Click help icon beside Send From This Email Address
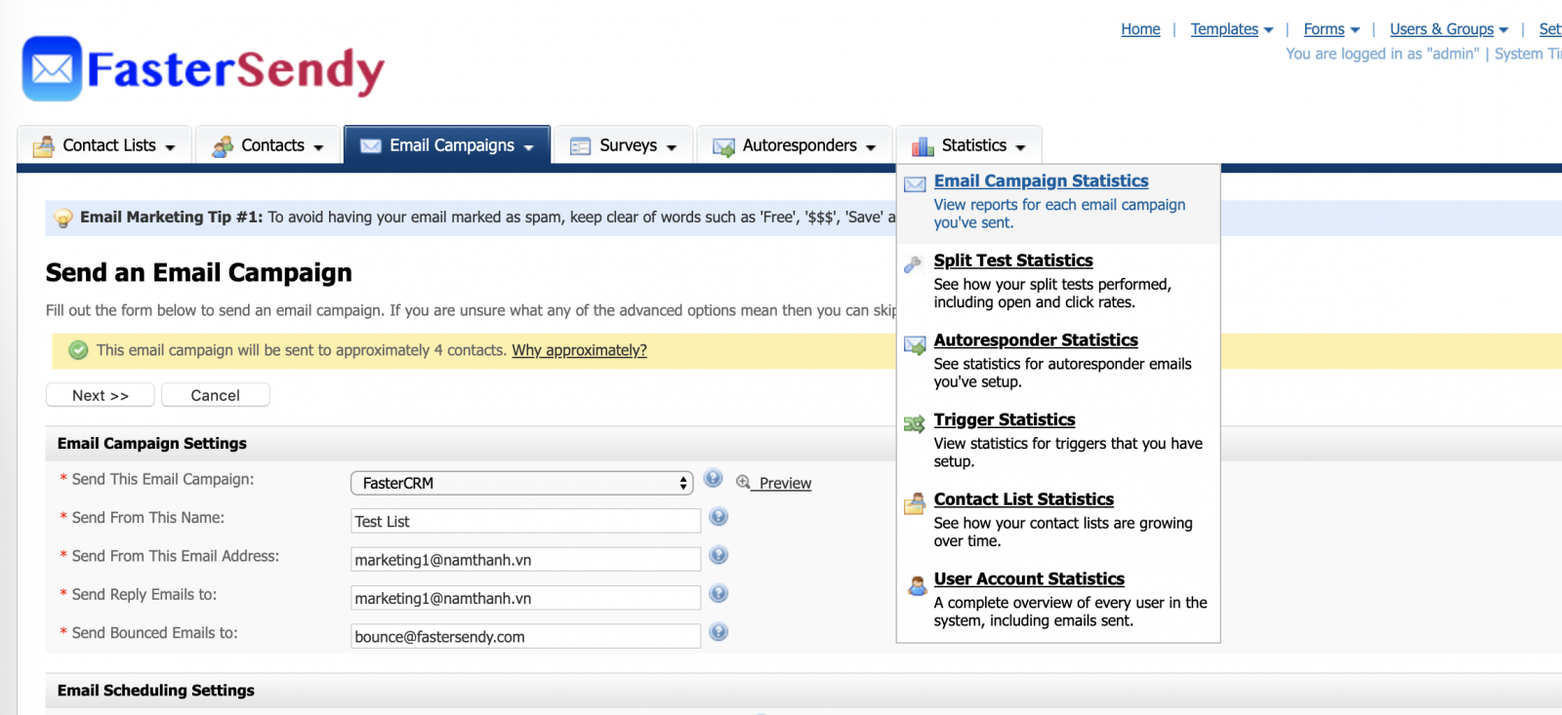 (719, 555)
